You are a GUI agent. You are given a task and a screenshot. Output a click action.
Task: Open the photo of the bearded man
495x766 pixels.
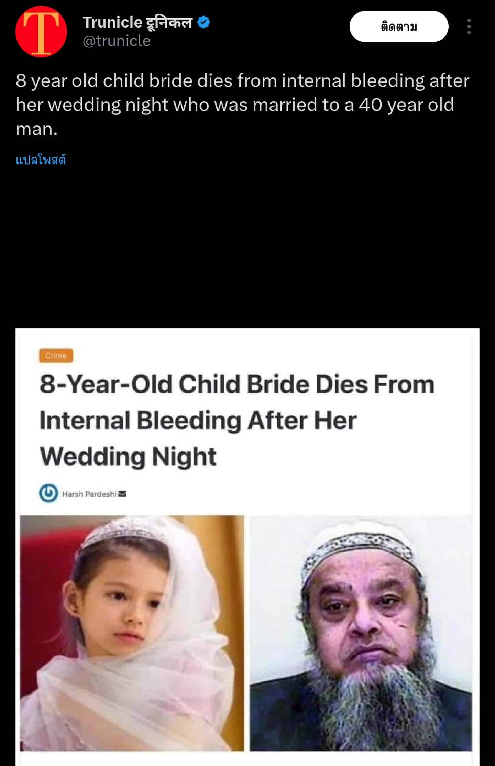[361, 633]
